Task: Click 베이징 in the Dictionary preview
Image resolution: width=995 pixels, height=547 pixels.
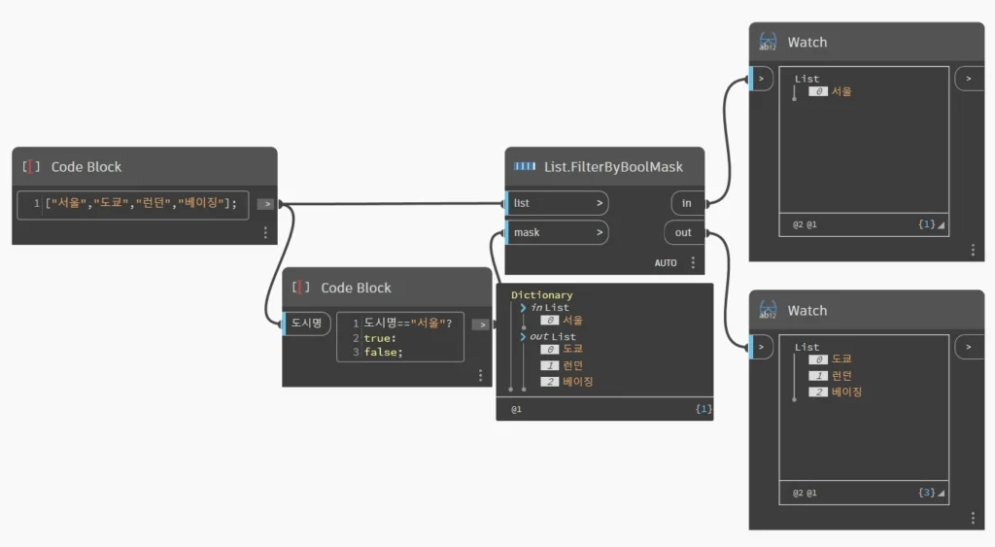Action: pyautogui.click(x=577, y=382)
